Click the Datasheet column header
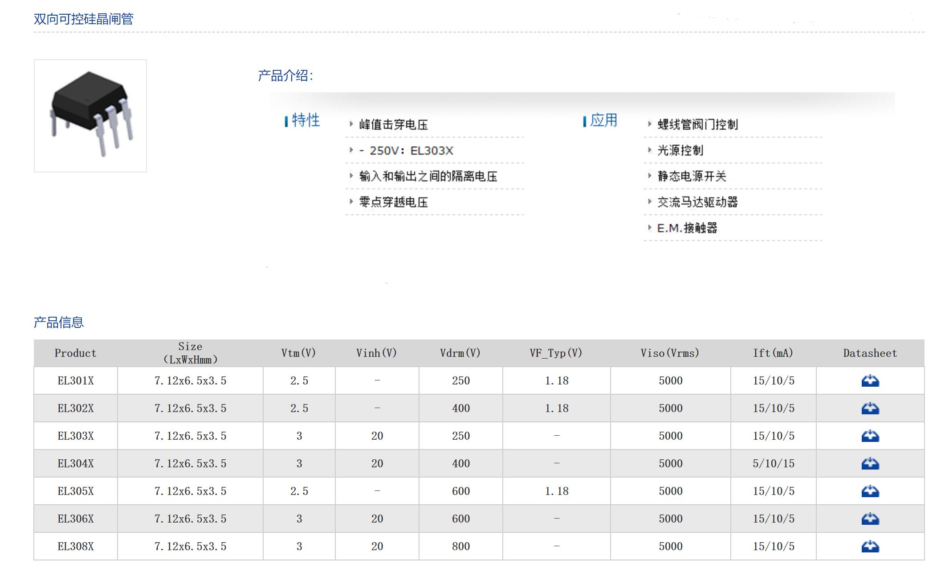This screenshot has height=568, width=945. click(870, 353)
